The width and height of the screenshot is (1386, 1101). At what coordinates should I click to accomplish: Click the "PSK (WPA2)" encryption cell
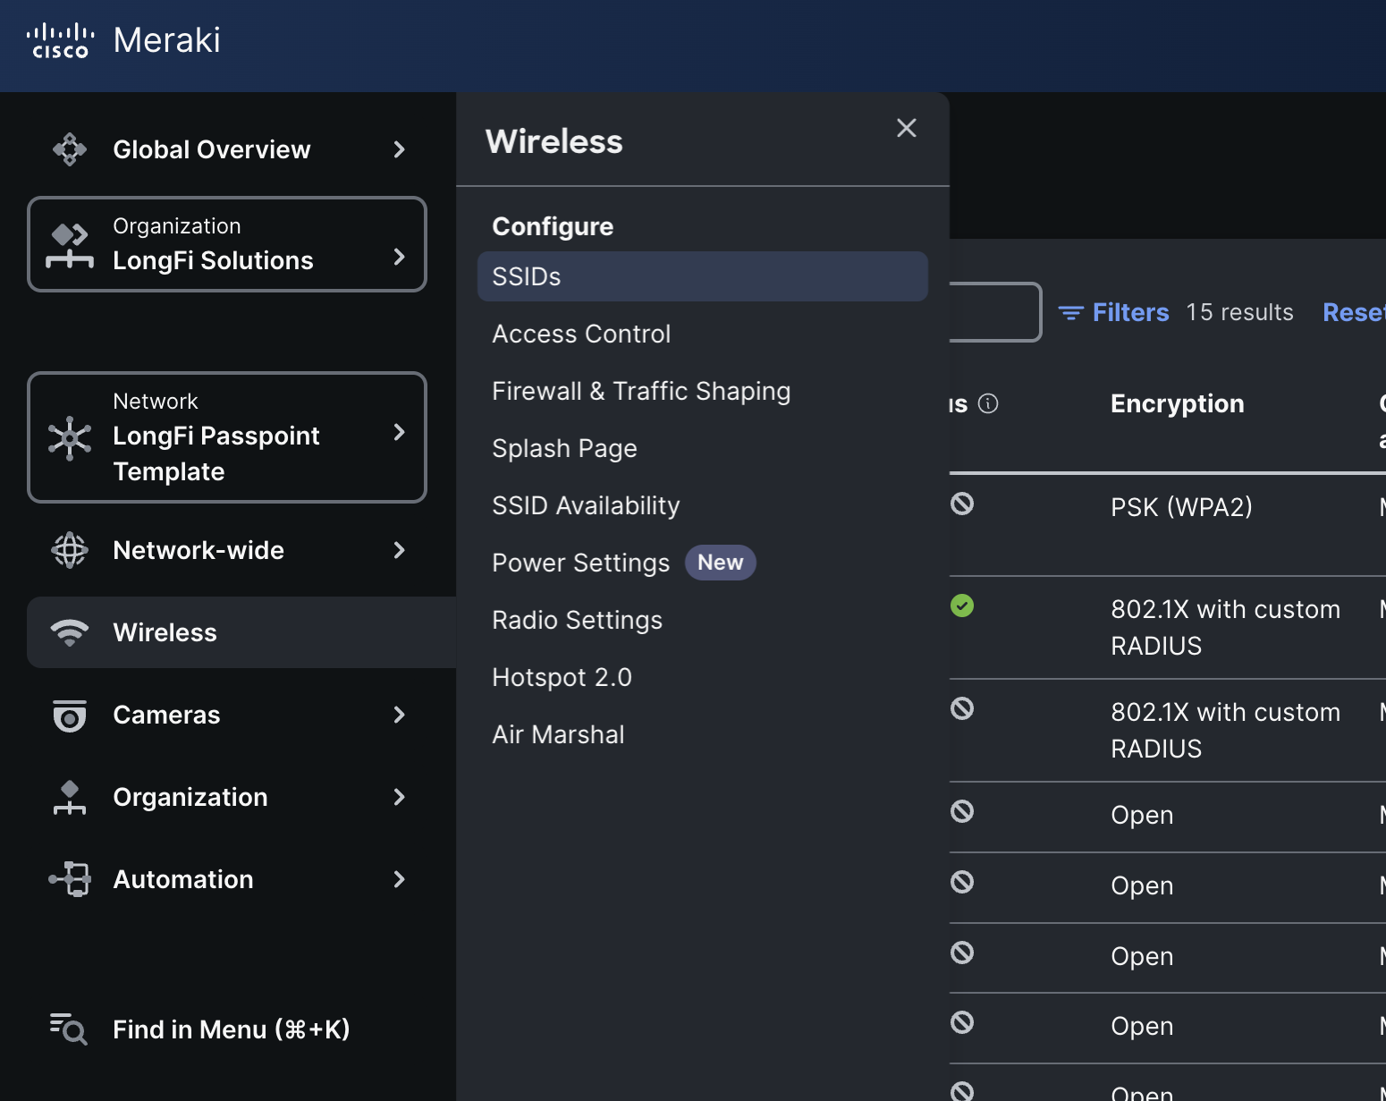1181,507
